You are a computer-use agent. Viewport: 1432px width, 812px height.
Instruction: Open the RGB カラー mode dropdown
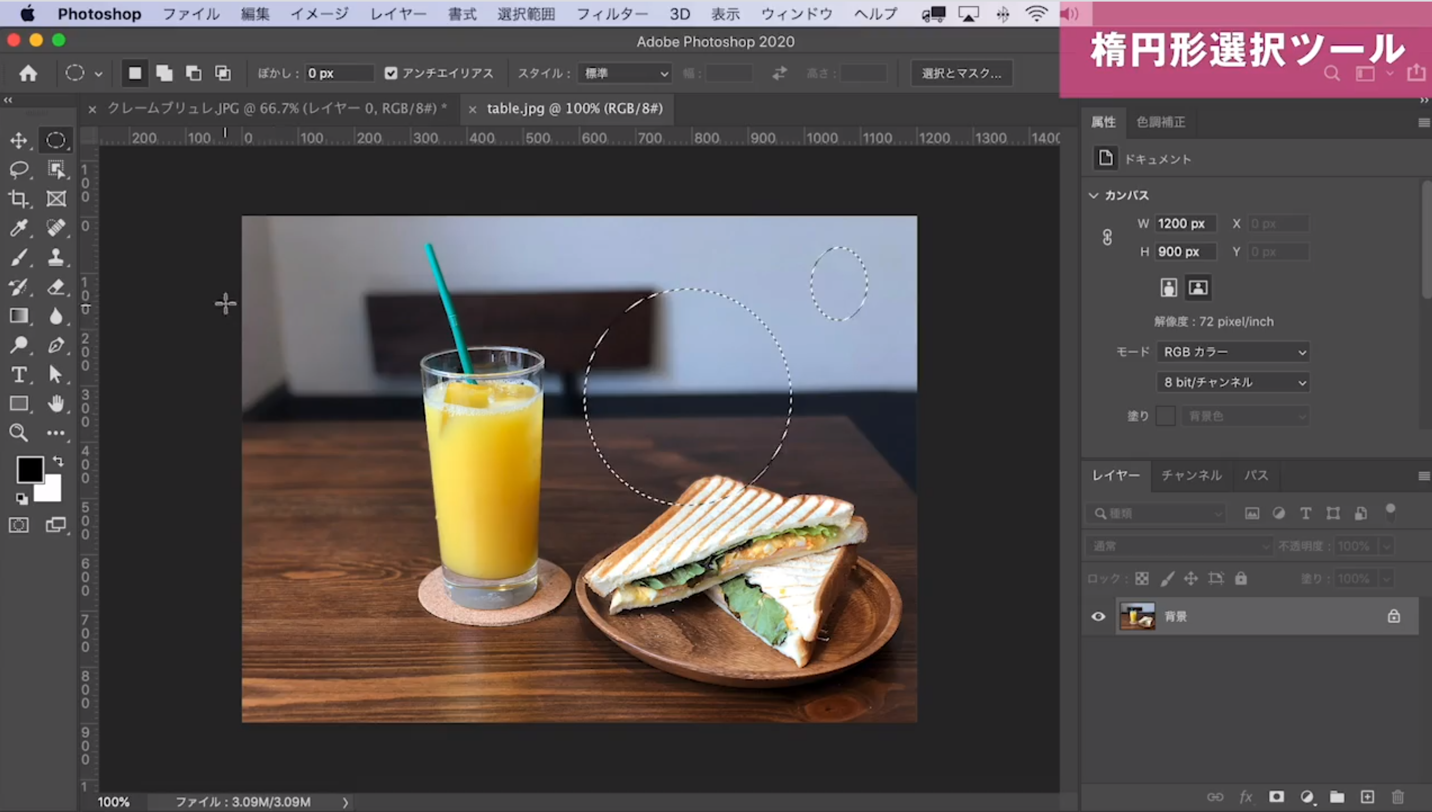pyautogui.click(x=1233, y=352)
